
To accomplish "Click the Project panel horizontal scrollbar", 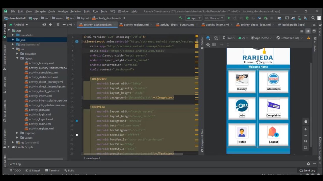I will (35, 159).
